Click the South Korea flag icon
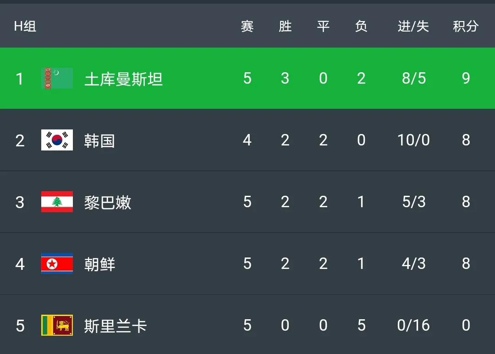The height and width of the screenshot is (354, 495). tap(57, 140)
